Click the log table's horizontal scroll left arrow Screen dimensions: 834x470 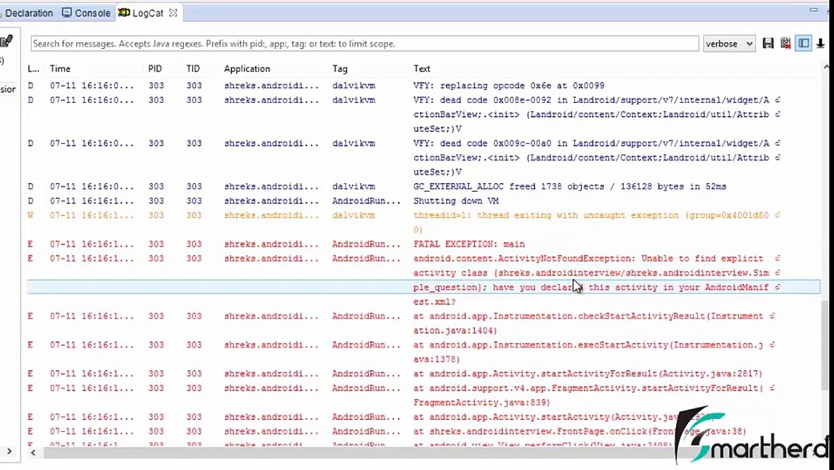[33, 452]
